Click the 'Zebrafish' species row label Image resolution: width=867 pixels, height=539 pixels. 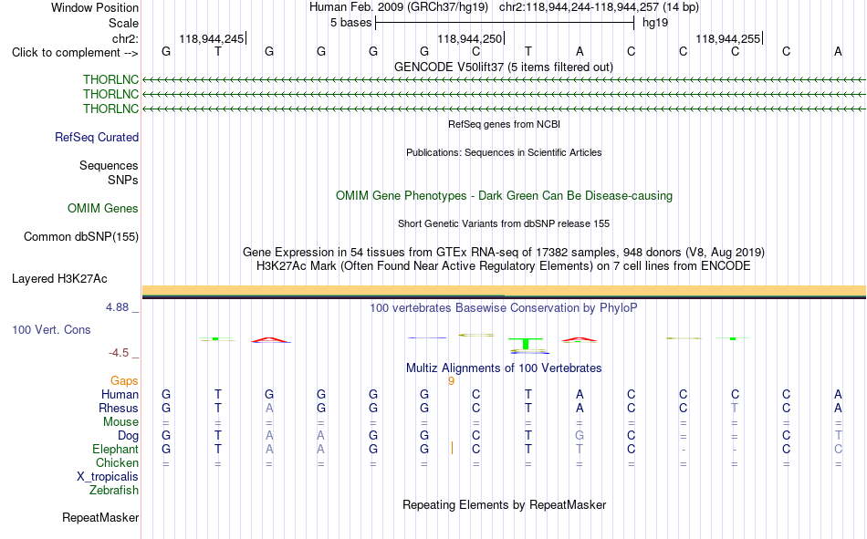click(114, 491)
